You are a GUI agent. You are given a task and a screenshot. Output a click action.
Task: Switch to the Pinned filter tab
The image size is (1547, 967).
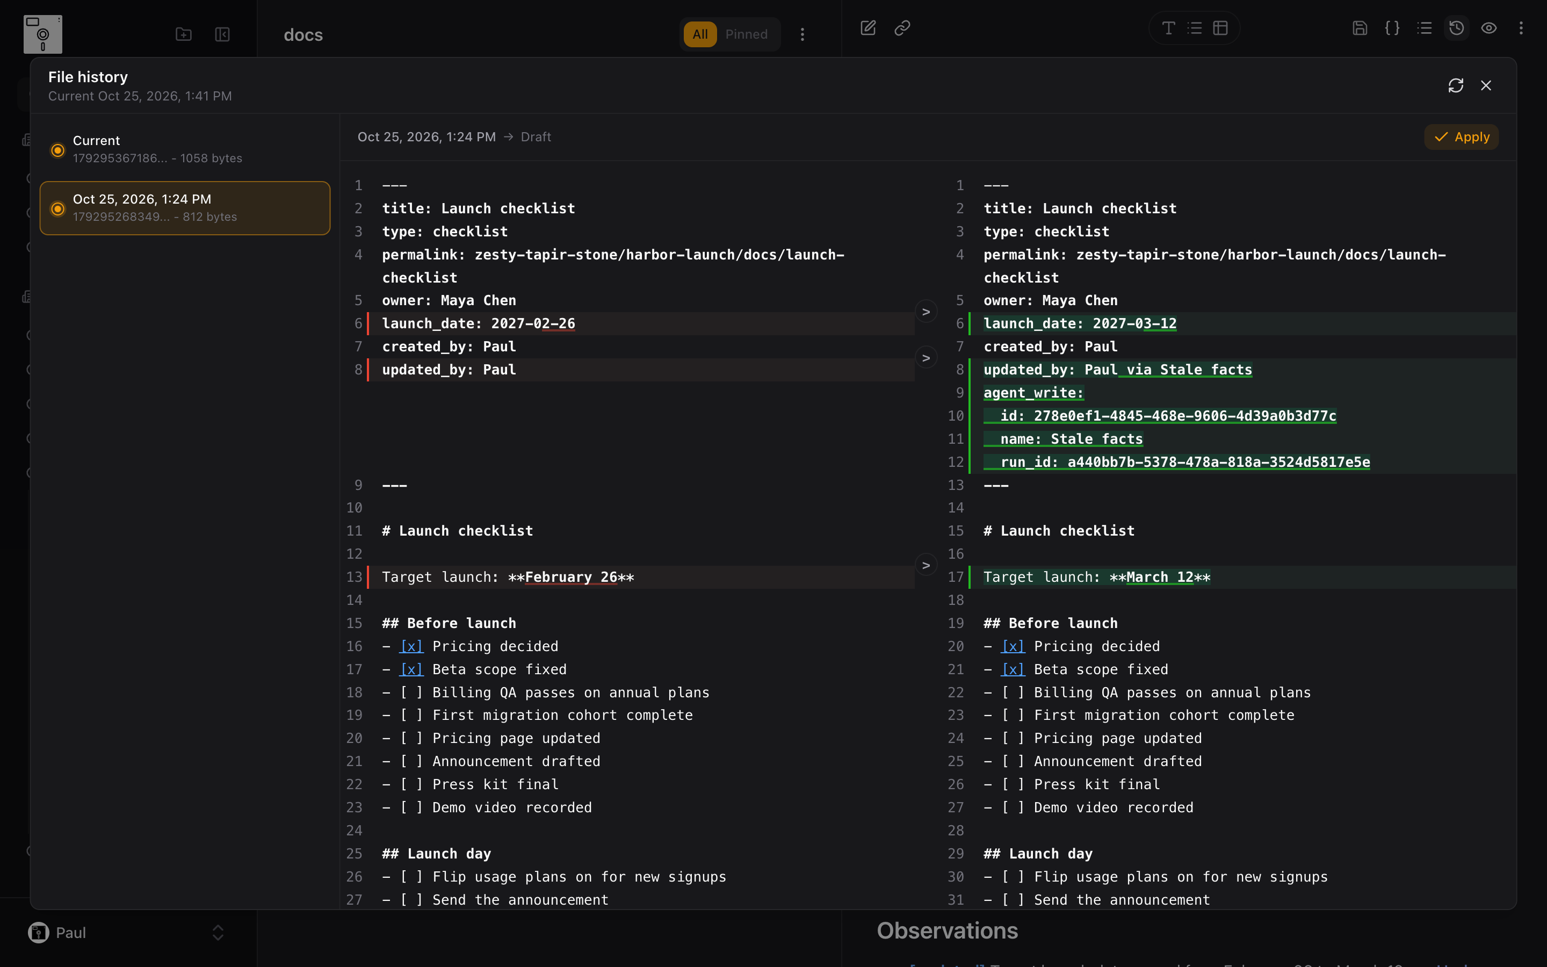coord(747,34)
